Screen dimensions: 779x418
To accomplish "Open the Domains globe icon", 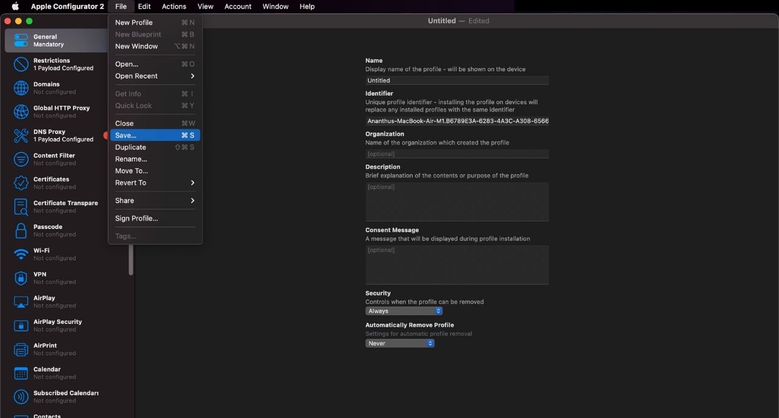I will (x=21, y=88).
